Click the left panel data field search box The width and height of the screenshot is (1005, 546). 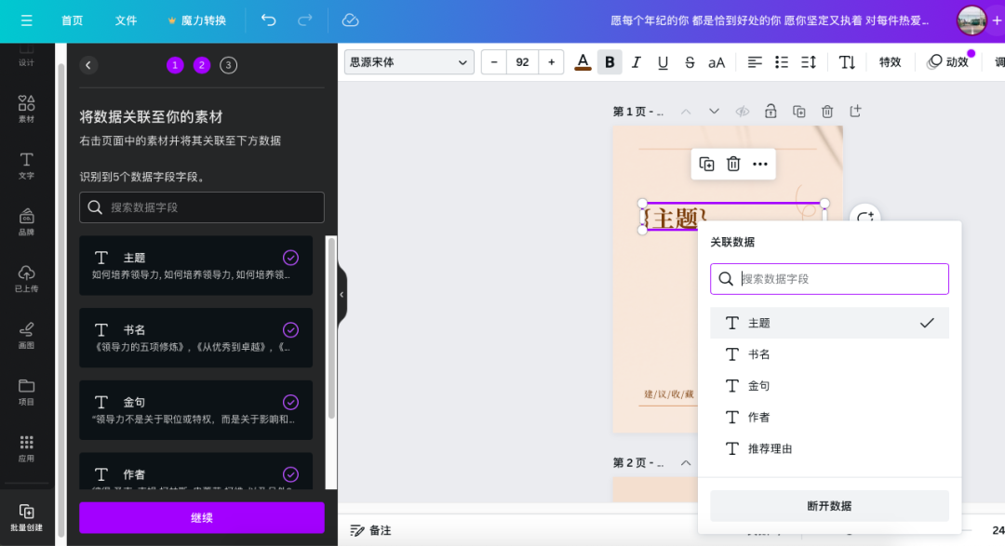(x=202, y=207)
